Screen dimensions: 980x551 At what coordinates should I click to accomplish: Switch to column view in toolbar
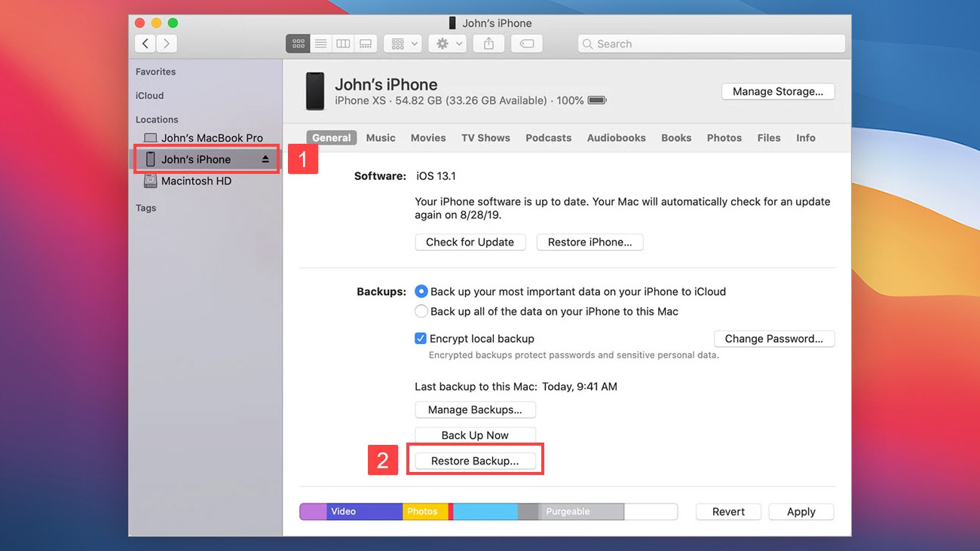(343, 44)
